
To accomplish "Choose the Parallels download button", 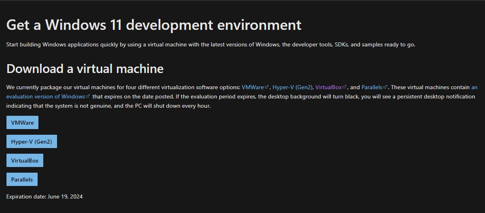I will click(x=22, y=180).
